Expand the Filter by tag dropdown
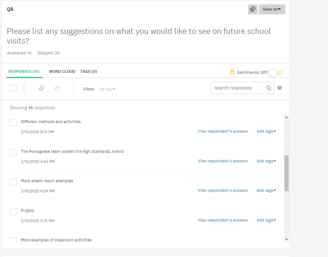This screenshot has height=257, width=328. pos(107,89)
